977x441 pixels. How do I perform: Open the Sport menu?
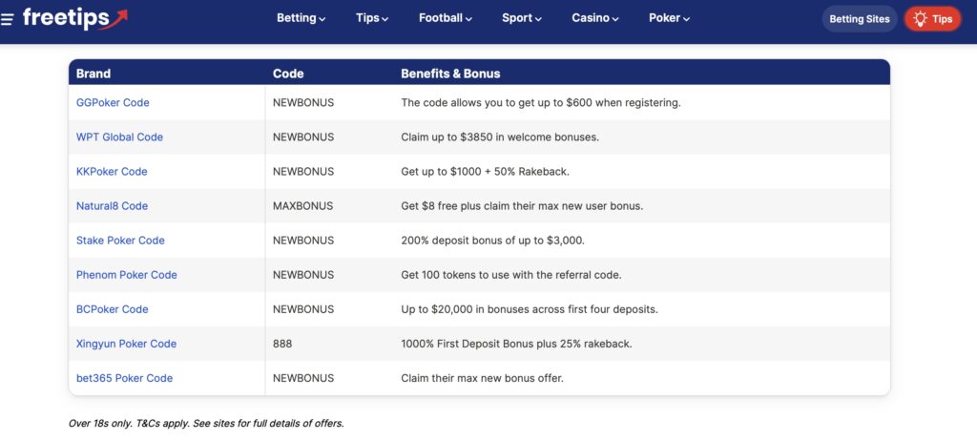point(522,18)
